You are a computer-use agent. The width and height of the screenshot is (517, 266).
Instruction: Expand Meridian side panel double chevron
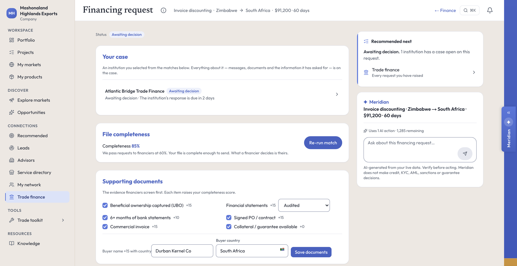(509, 113)
